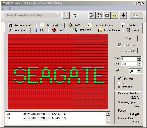Click the Speed map button
This screenshot has width=147, height=128.
[x=128, y=51]
